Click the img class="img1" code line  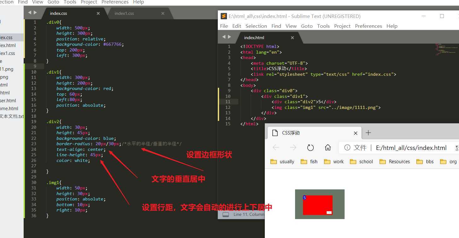coord(326,107)
